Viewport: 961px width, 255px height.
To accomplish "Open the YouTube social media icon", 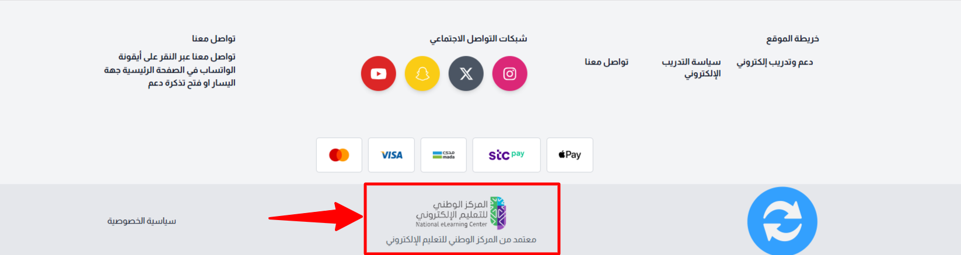I will (x=379, y=74).
